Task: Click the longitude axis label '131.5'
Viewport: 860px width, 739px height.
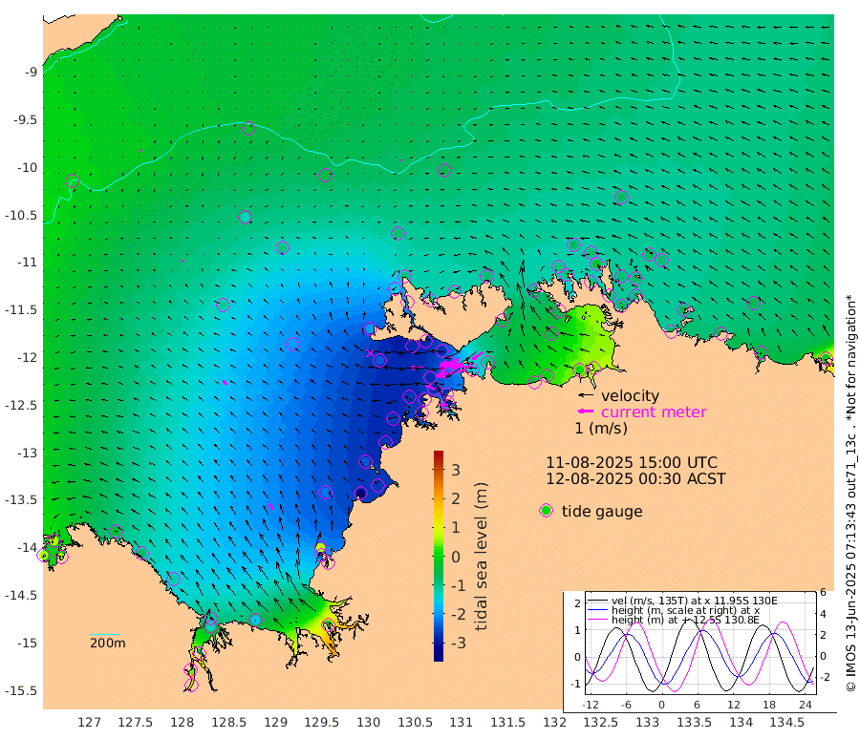Action: click(508, 722)
